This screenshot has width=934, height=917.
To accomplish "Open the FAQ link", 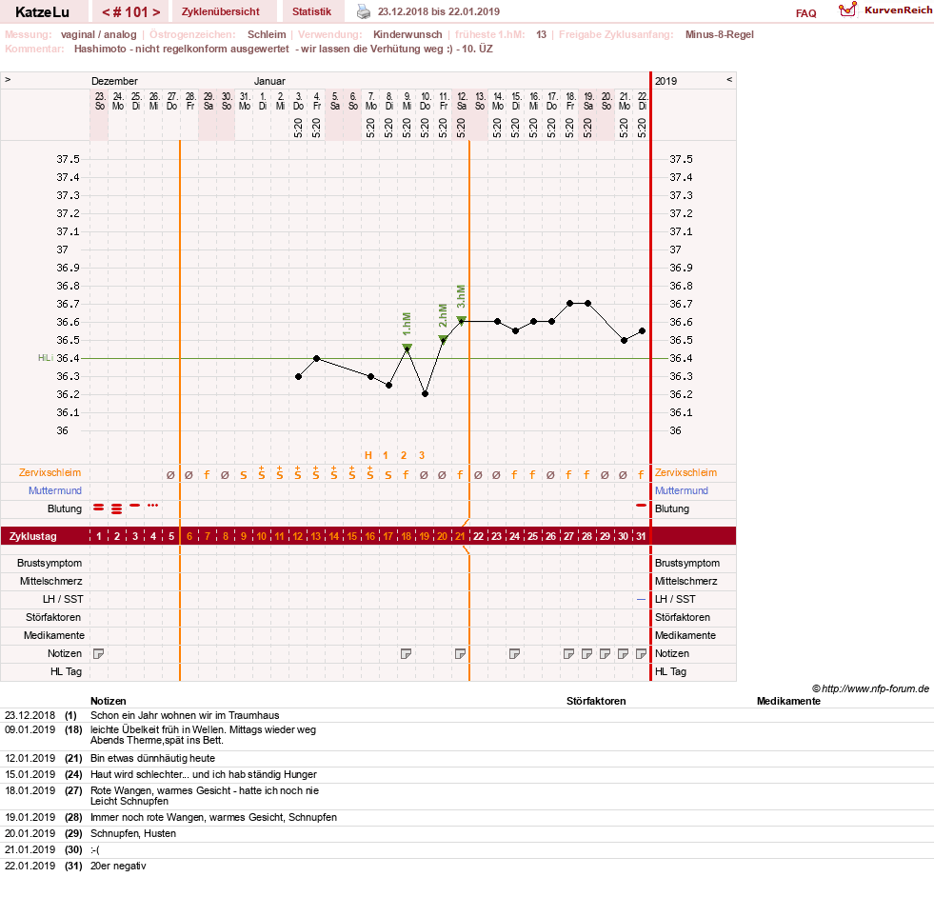I will pyautogui.click(x=805, y=13).
